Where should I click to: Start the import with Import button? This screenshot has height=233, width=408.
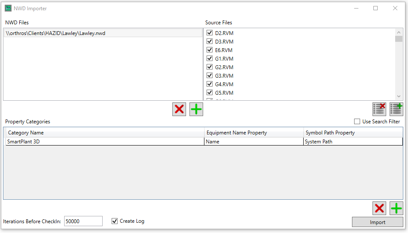tap(377, 222)
